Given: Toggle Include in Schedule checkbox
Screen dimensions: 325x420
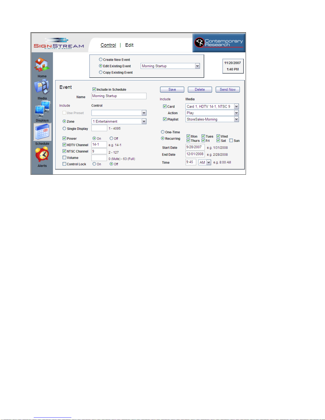Looking at the screenshot, I should click(x=94, y=89).
